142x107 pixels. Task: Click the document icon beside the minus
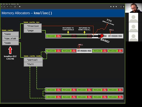(x=123, y=7)
